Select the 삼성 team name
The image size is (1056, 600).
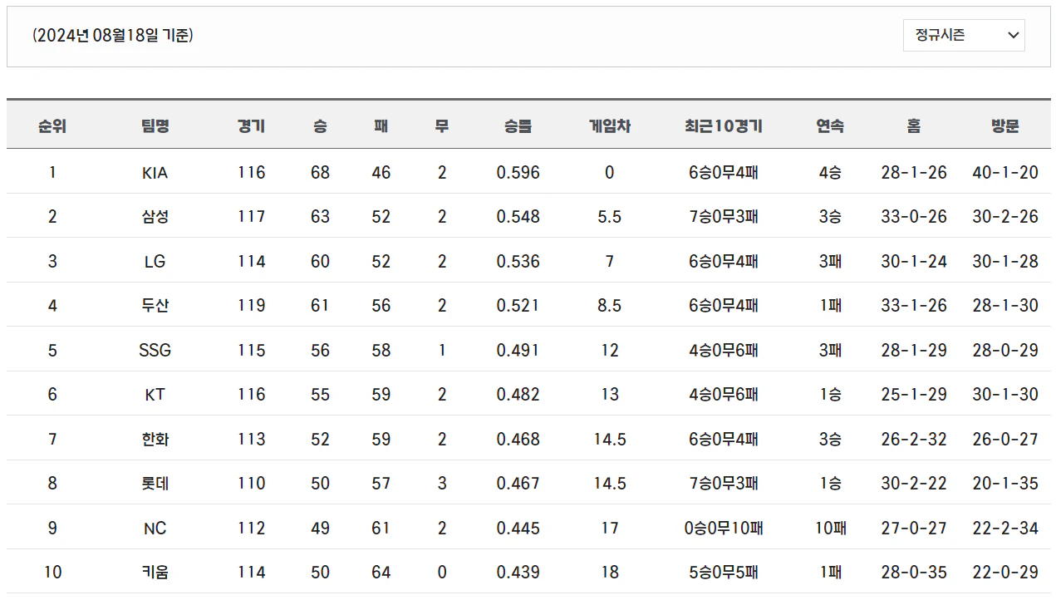click(x=156, y=216)
